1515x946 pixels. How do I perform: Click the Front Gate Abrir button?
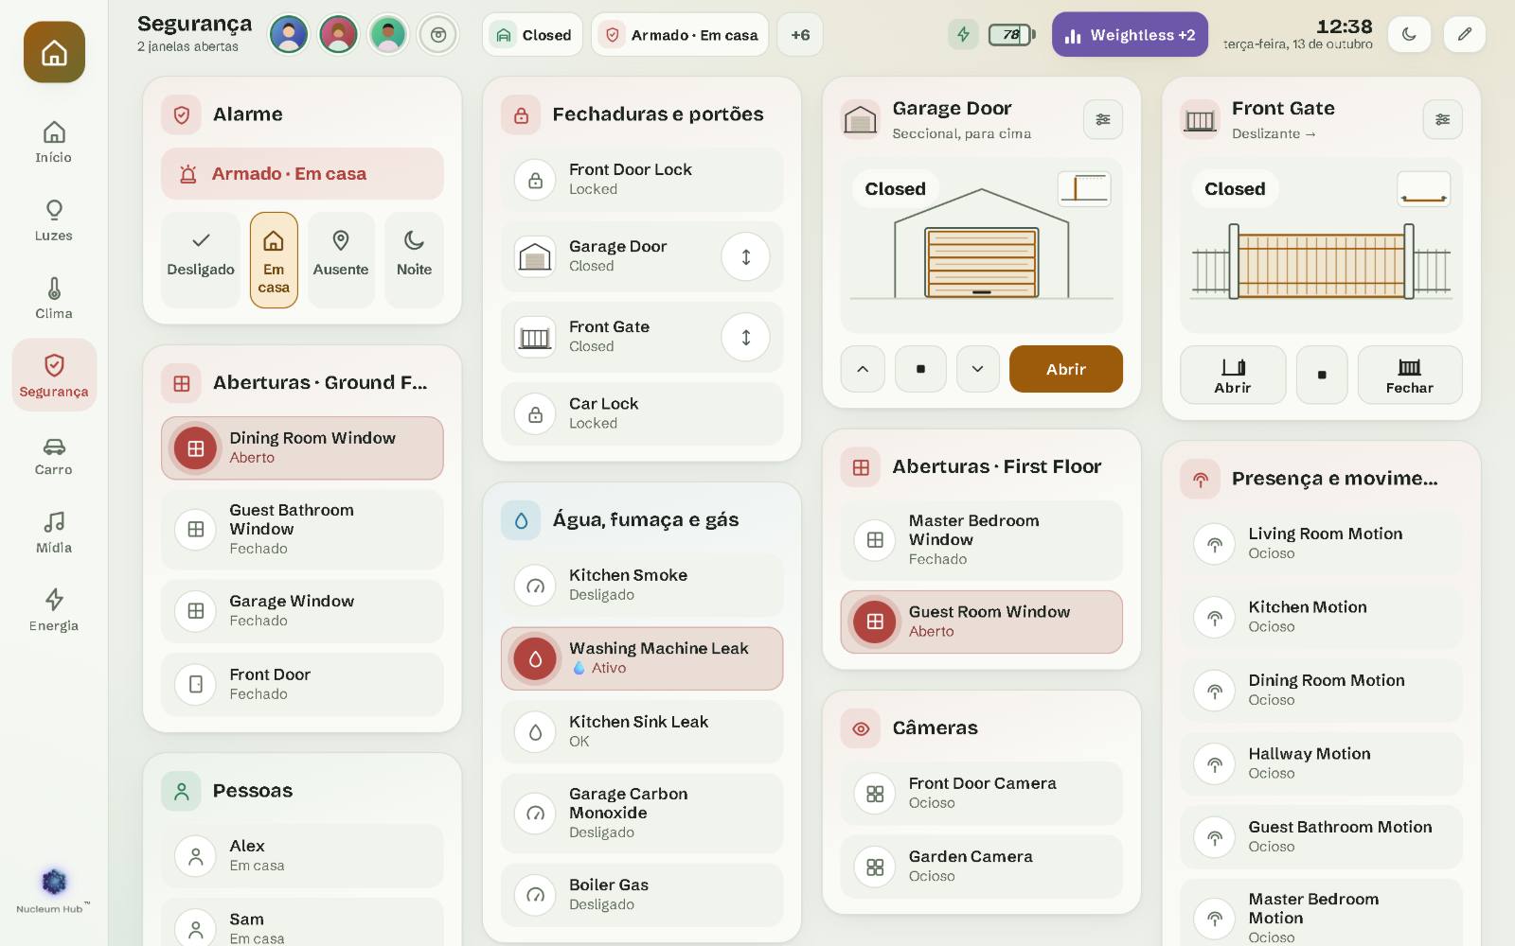click(x=1233, y=376)
